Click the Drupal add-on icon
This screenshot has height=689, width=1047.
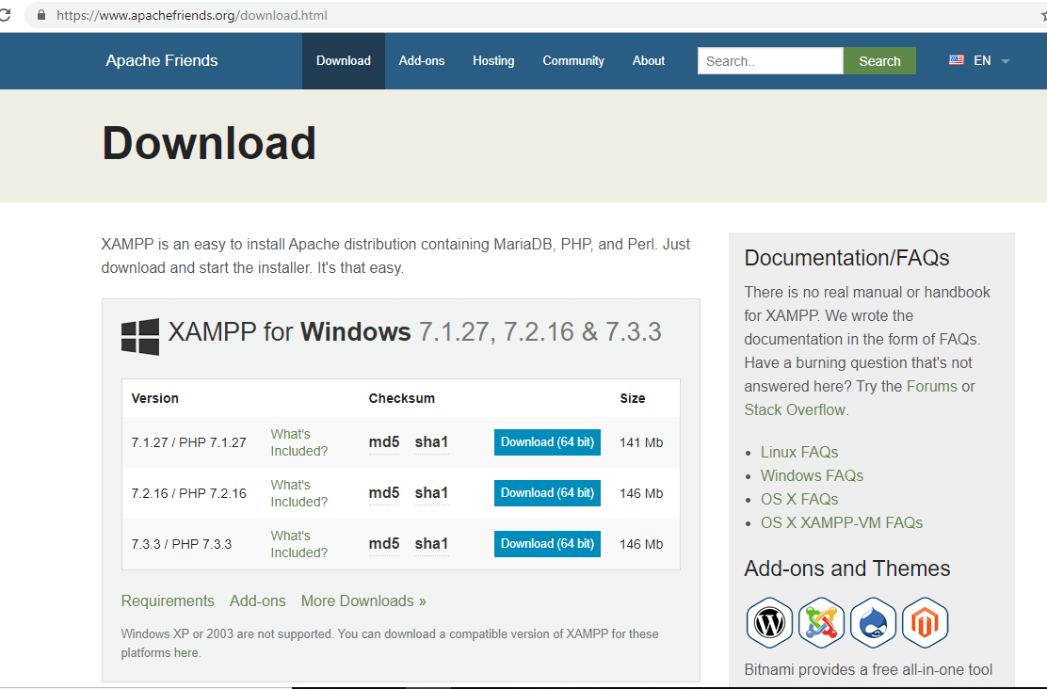873,622
